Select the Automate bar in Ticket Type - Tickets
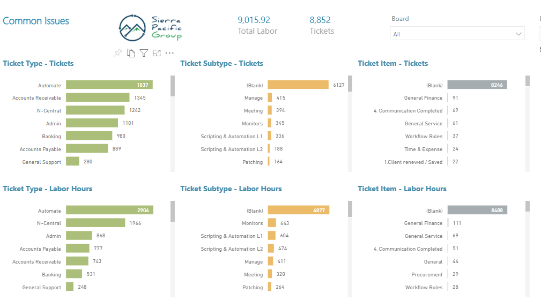The width and height of the screenshot is (541, 308). pyautogui.click(x=109, y=85)
